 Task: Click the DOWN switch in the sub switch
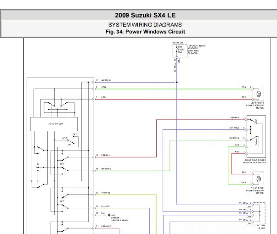tap(254, 139)
